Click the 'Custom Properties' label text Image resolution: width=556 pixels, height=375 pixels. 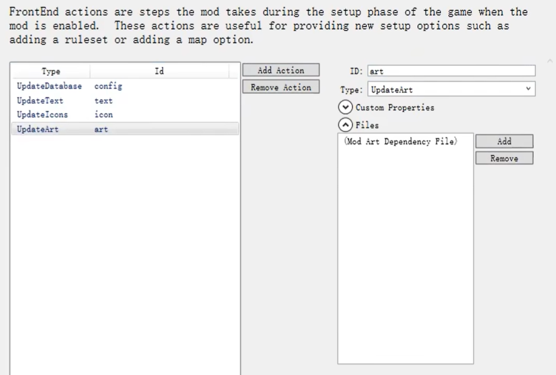(x=395, y=108)
